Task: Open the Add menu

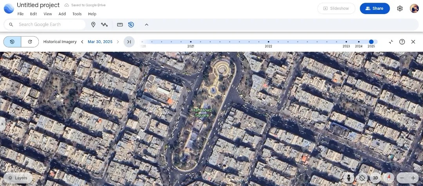Action: (62, 14)
